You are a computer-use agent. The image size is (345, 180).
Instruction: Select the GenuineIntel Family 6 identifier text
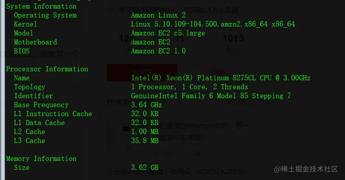211,96
